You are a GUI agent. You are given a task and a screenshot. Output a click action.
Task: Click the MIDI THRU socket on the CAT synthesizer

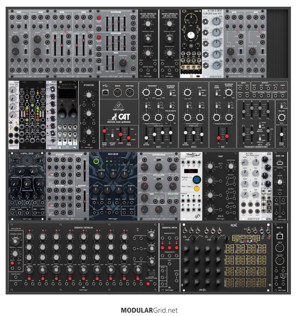pyautogui.click(x=130, y=93)
